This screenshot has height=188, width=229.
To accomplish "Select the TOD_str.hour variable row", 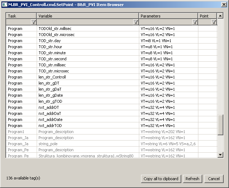I will 88,47.
